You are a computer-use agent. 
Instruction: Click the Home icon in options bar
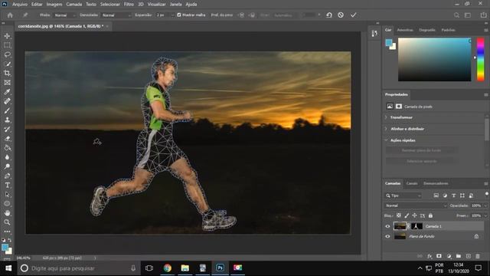coord(10,15)
